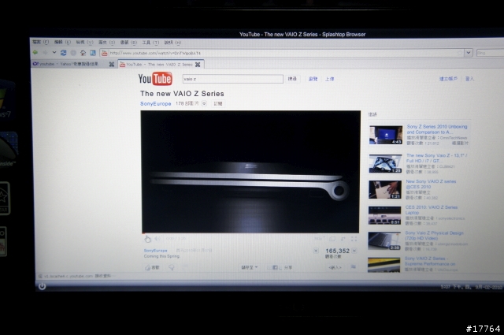Click the browser Forward arrow button
This screenshot has width=504, height=335.
tap(46, 53)
